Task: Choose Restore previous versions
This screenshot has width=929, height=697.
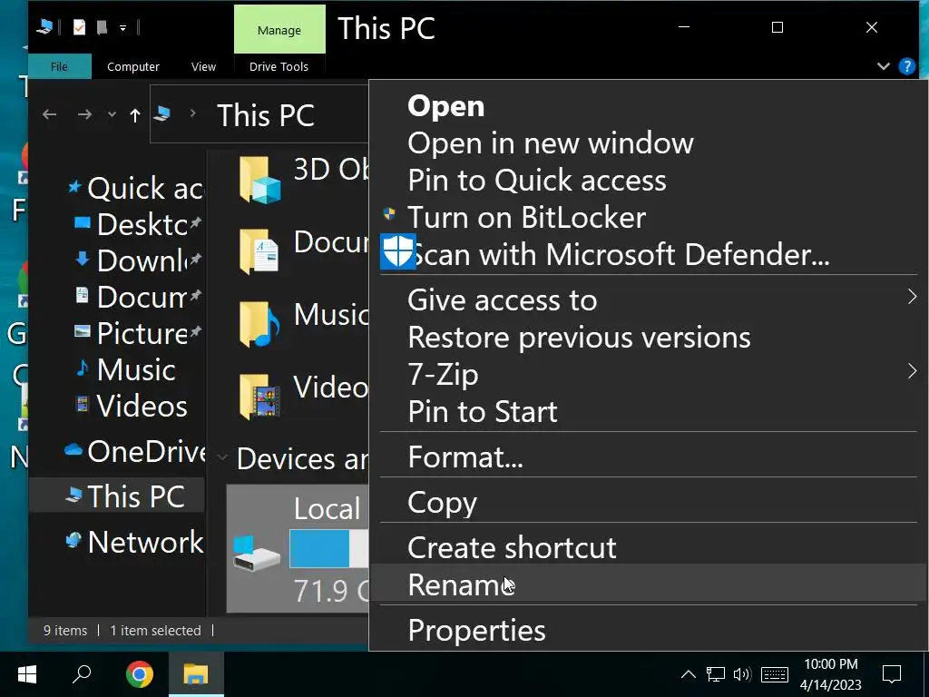Action: point(648,338)
